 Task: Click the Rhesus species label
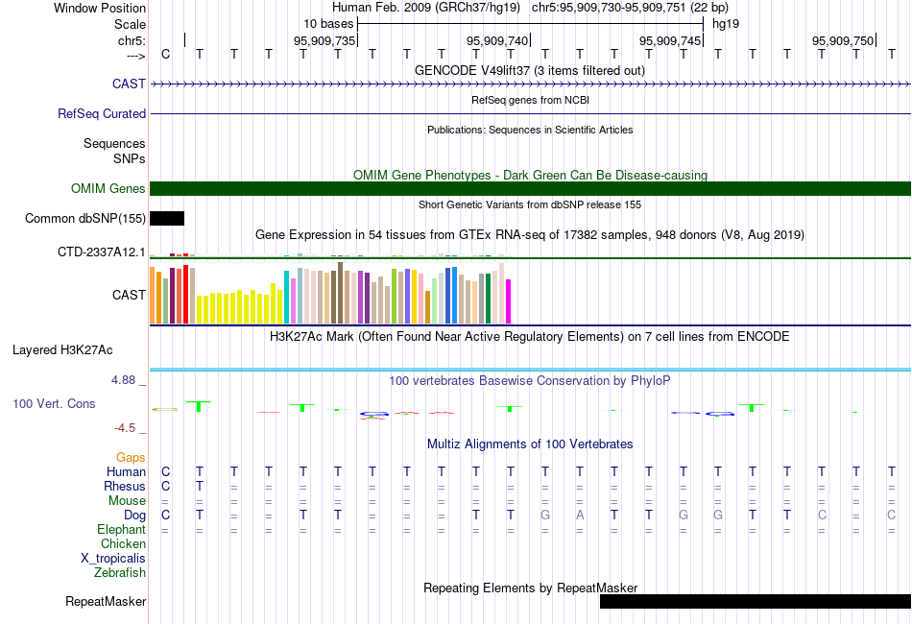pos(125,486)
